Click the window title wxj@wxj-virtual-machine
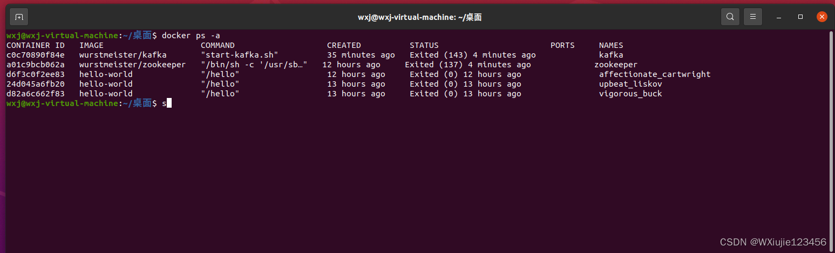This screenshot has height=253, width=835. click(x=419, y=17)
